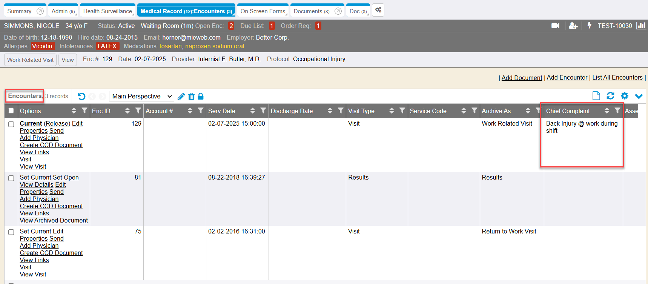The image size is (648, 284).
Task: Tick the checkbox for encounter 81
Action: pyautogui.click(x=11, y=178)
